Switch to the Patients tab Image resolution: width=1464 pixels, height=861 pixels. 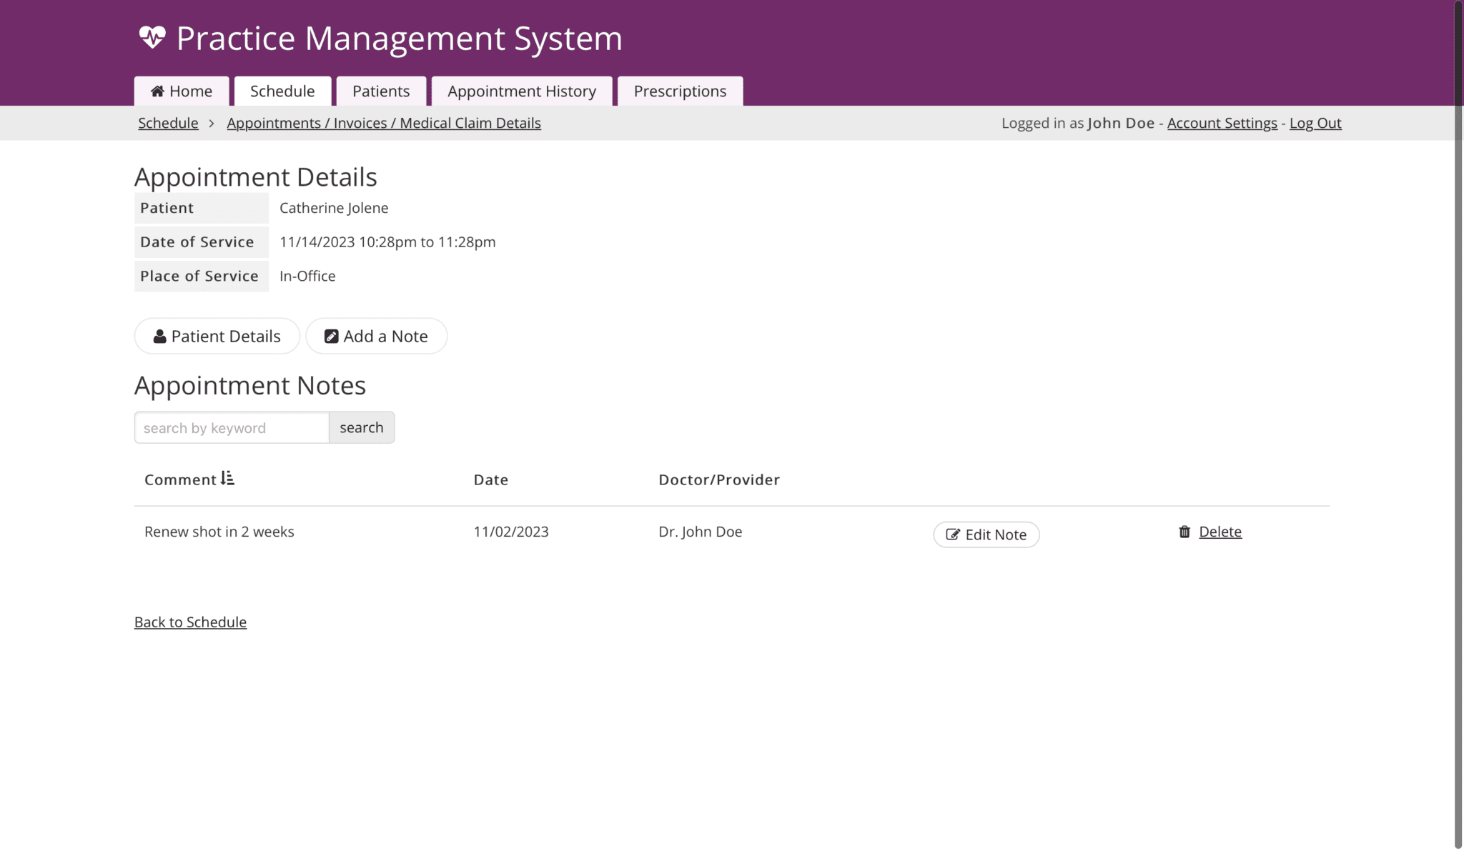pyautogui.click(x=381, y=91)
